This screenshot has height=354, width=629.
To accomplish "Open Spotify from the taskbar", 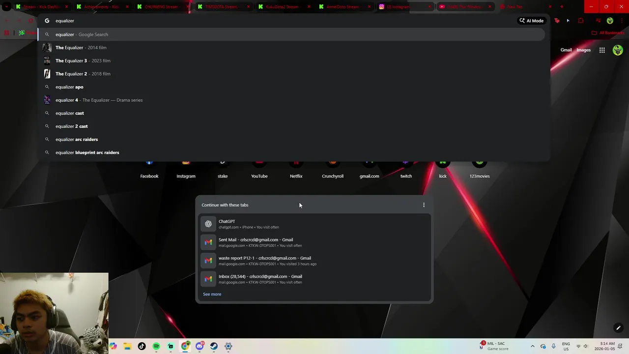I will tap(156, 346).
